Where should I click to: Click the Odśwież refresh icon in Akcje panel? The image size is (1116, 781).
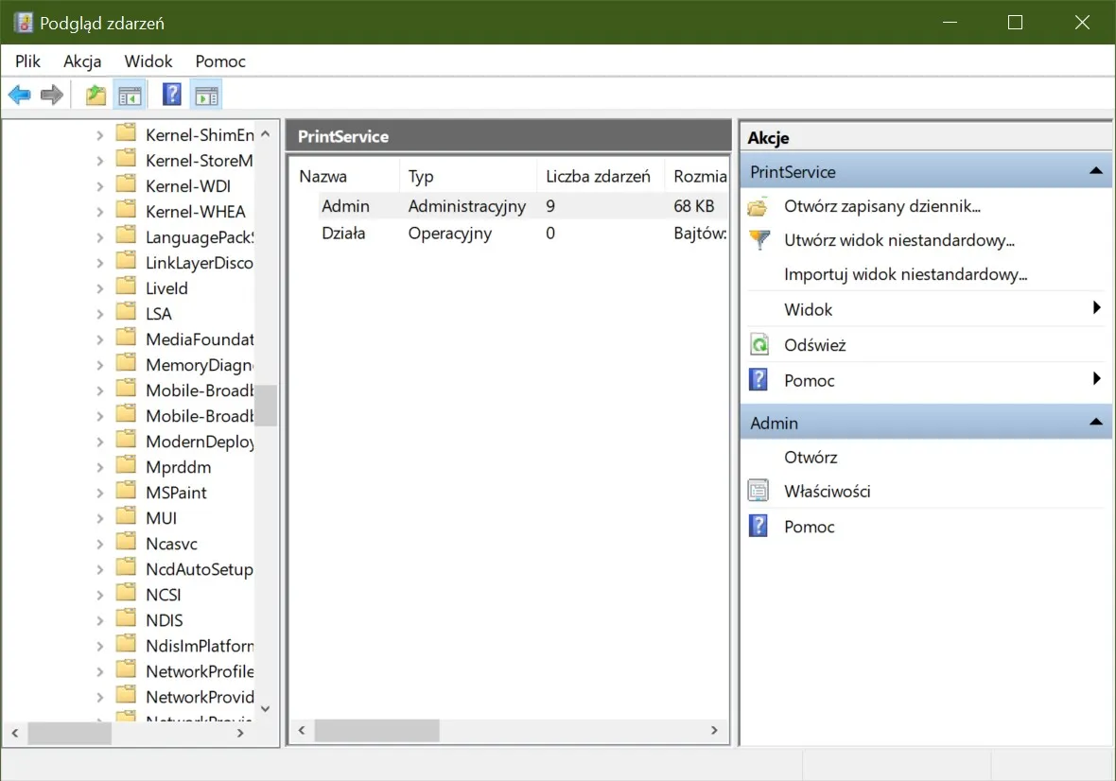[759, 344]
